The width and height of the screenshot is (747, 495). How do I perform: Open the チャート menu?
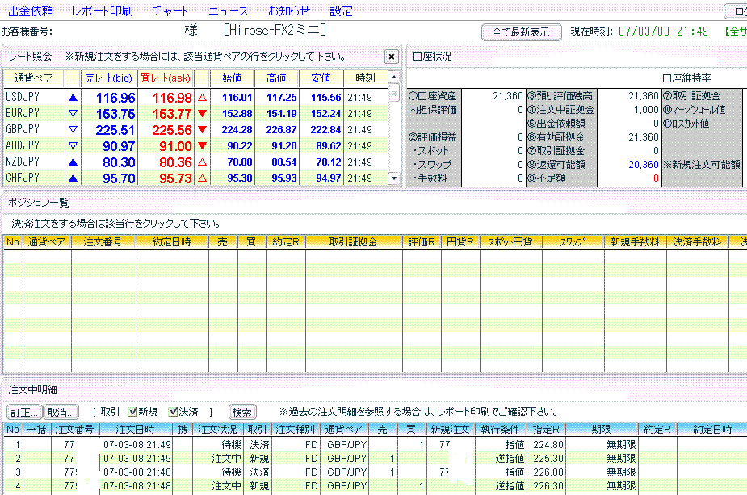[x=170, y=11]
